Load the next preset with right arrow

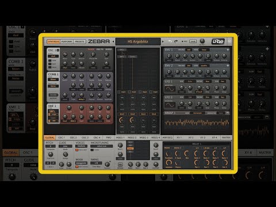pos(163,41)
